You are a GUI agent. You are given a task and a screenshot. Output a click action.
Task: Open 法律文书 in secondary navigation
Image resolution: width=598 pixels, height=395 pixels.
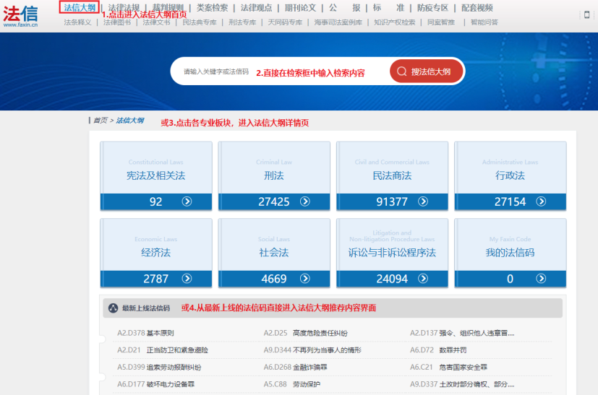click(156, 22)
